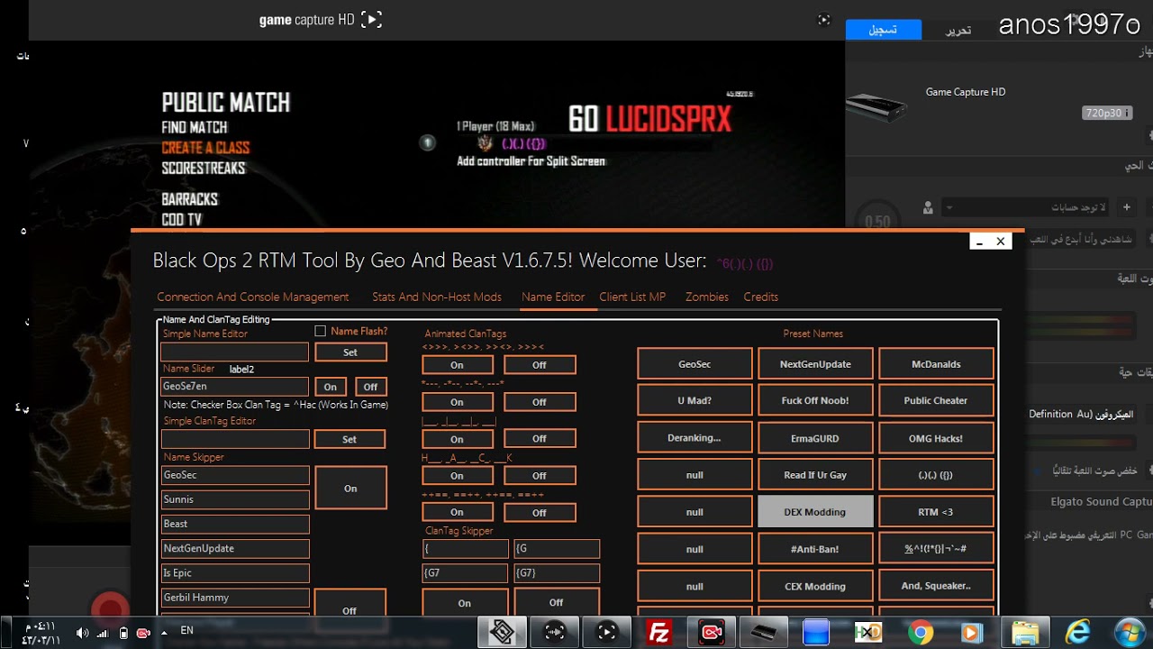Click the Simple Name Editor text field

pos(235,352)
